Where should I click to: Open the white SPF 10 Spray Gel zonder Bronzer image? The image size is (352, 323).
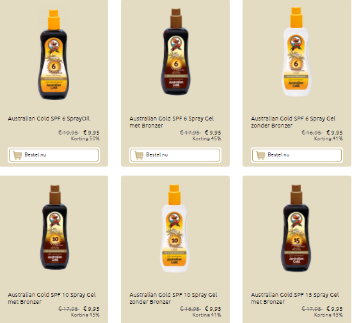175,228
